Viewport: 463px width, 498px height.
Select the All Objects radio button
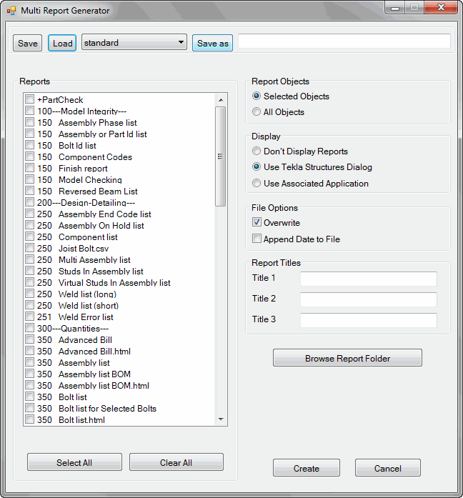257,111
